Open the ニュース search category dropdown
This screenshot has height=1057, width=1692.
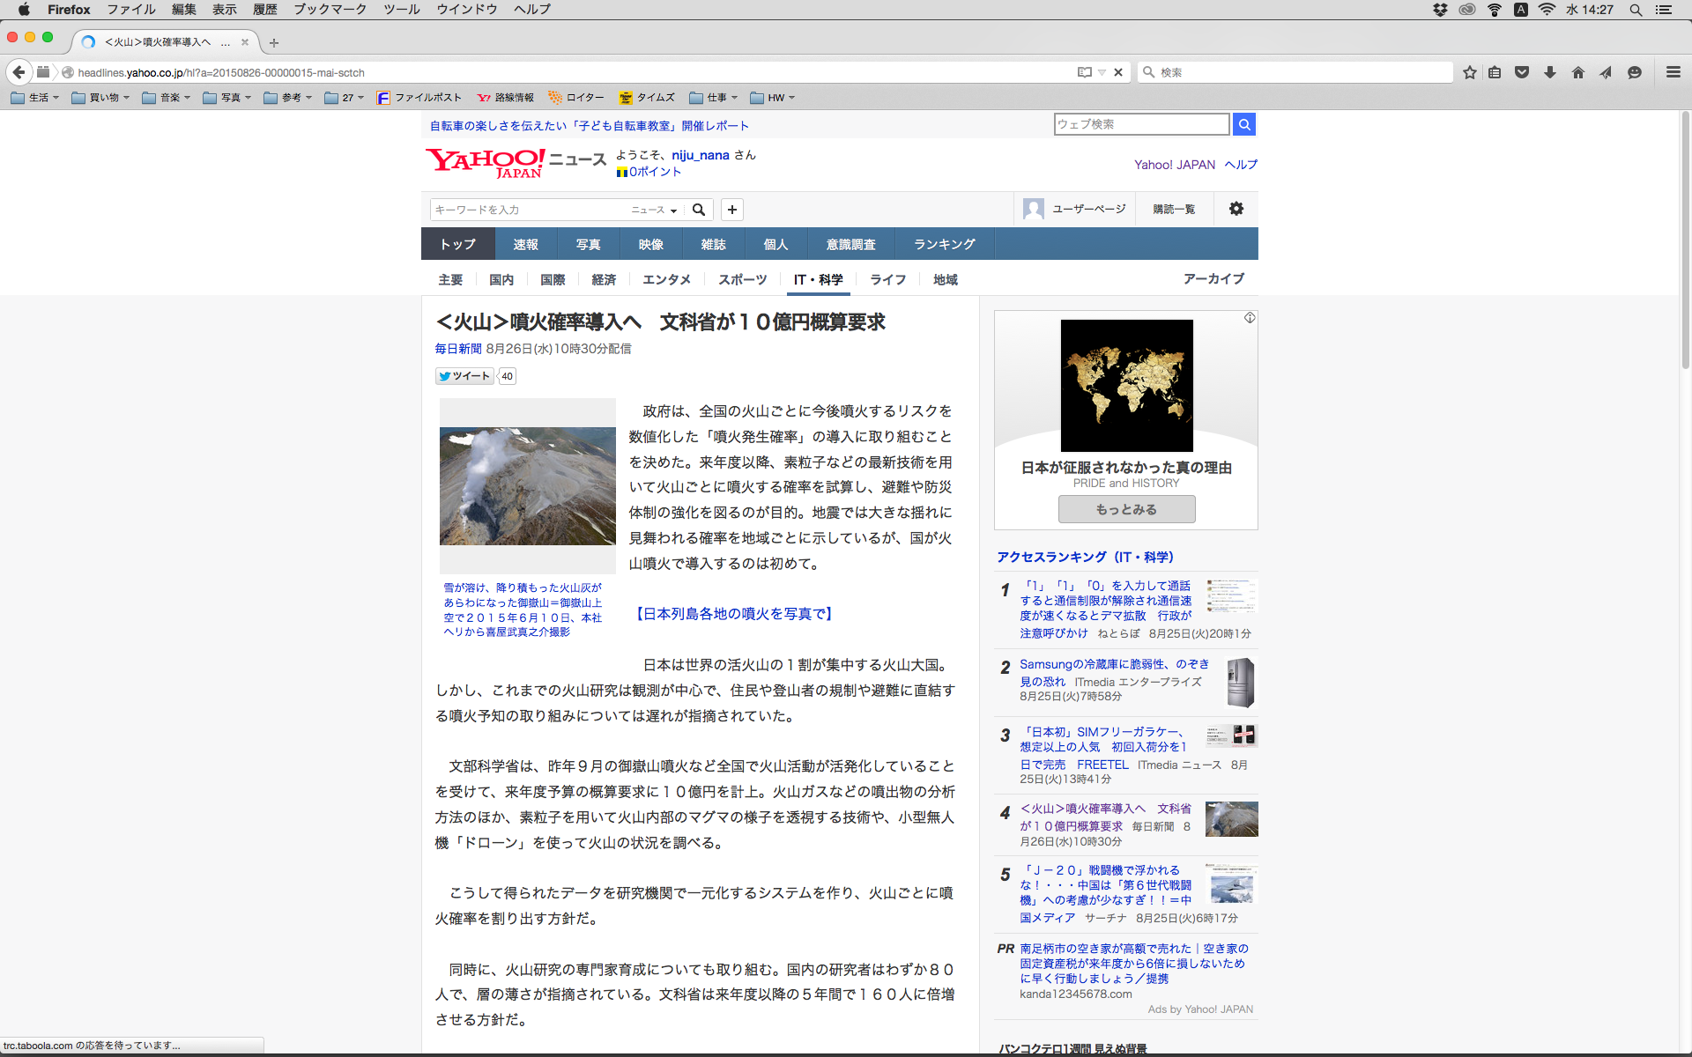coord(654,210)
